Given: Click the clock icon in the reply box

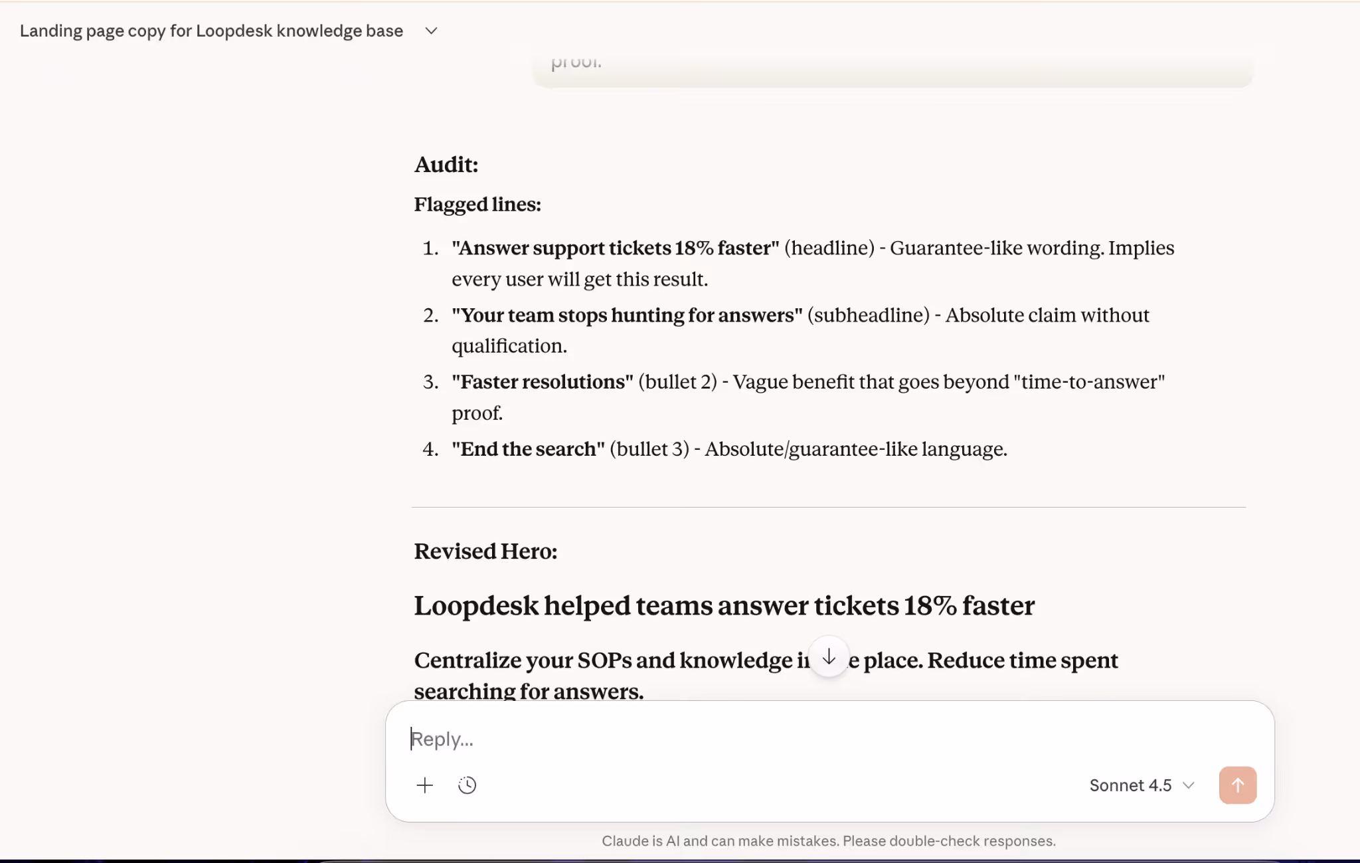Looking at the screenshot, I should 467,785.
